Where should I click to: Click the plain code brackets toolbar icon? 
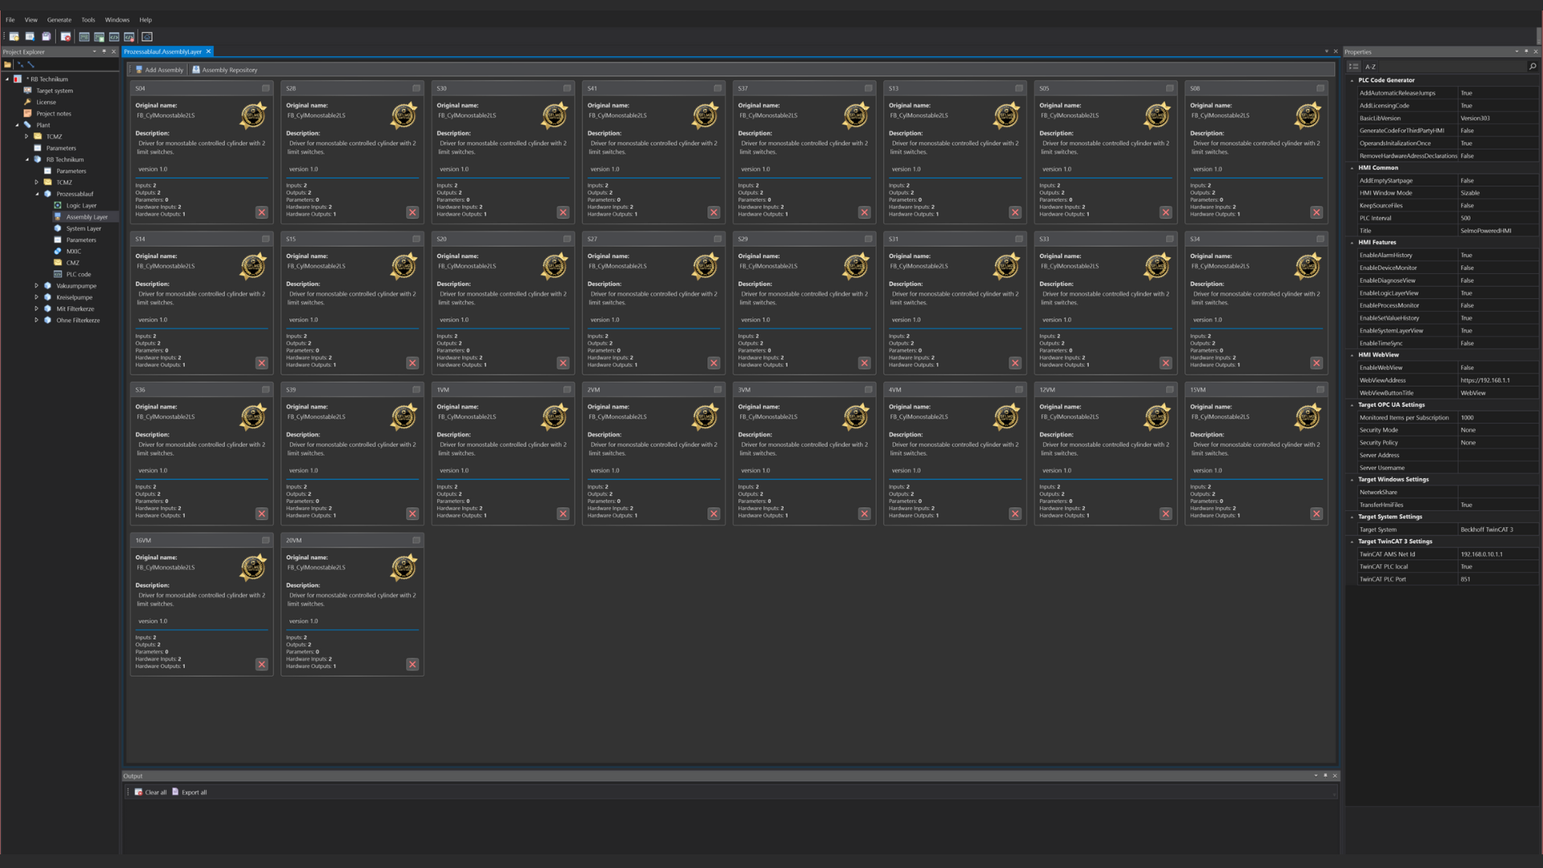click(x=114, y=37)
